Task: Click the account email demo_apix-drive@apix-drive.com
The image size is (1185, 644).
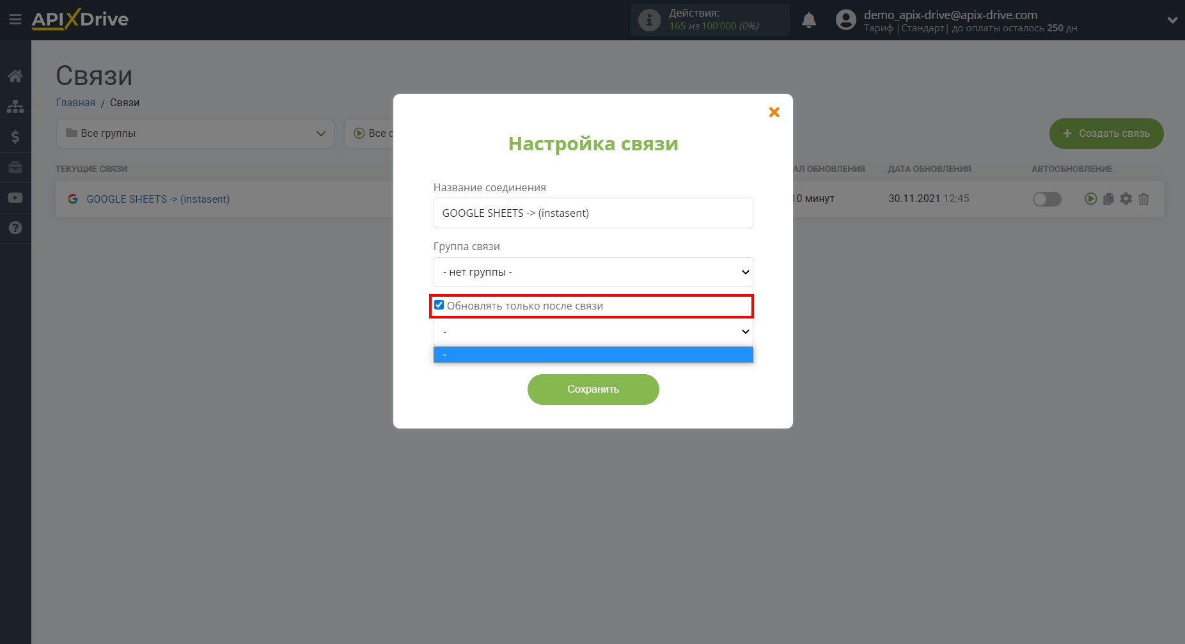Action: pos(950,15)
